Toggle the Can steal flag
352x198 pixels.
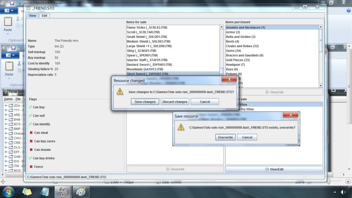[x=31, y=133]
